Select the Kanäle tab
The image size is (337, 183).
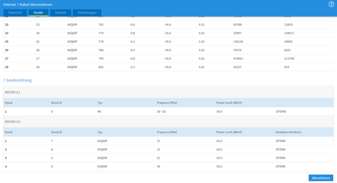pyautogui.click(x=38, y=12)
